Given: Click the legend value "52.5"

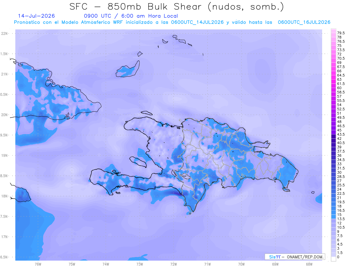Looking at the screenshot, I should pyautogui.click(x=342, y=109).
